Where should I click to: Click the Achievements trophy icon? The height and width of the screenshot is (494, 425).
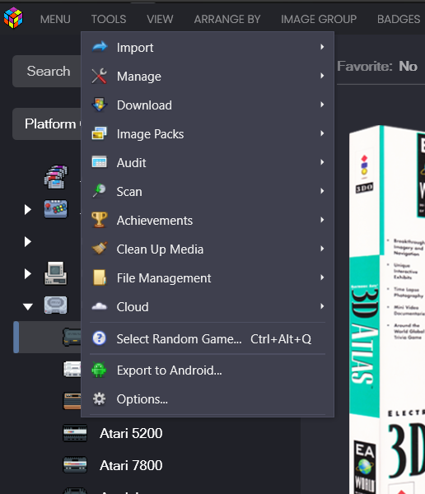tap(100, 220)
